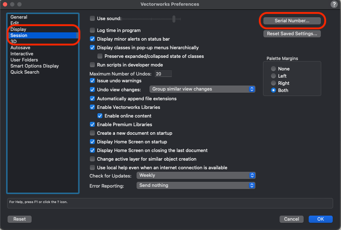This screenshot has width=341, height=230.
Task: Select Quick Search in the sidebar
Action: pyautogui.click(x=25, y=72)
